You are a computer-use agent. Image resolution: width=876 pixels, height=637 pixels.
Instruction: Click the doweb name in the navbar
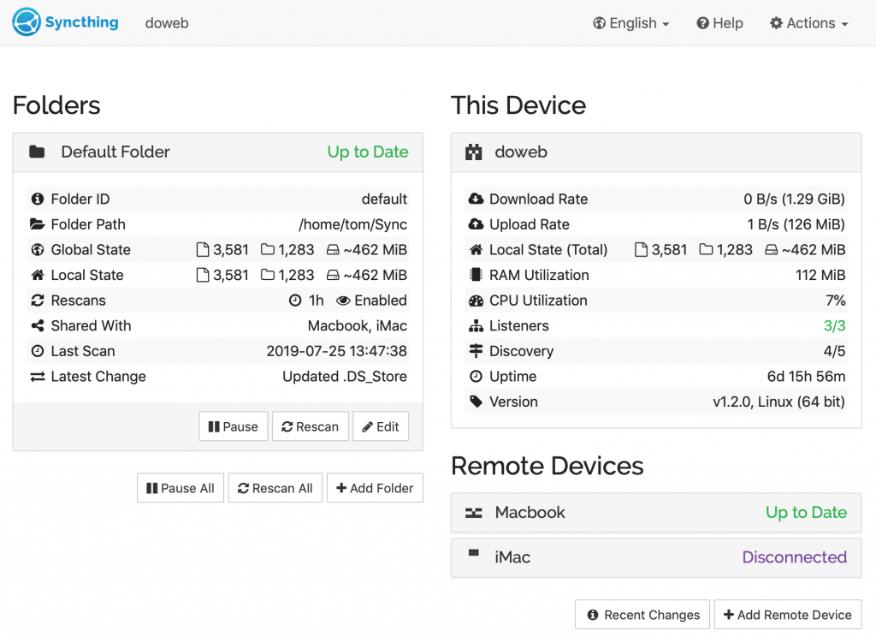(x=167, y=23)
